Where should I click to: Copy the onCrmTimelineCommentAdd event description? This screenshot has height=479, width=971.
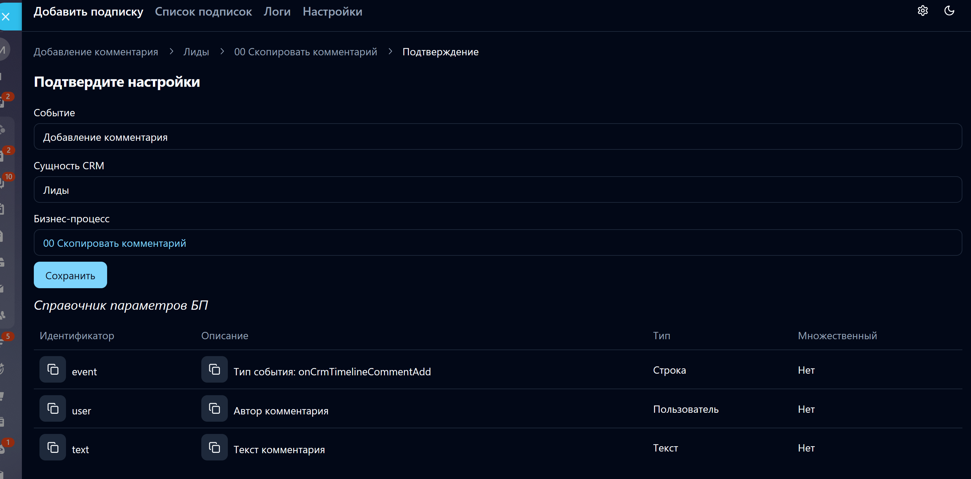214,369
